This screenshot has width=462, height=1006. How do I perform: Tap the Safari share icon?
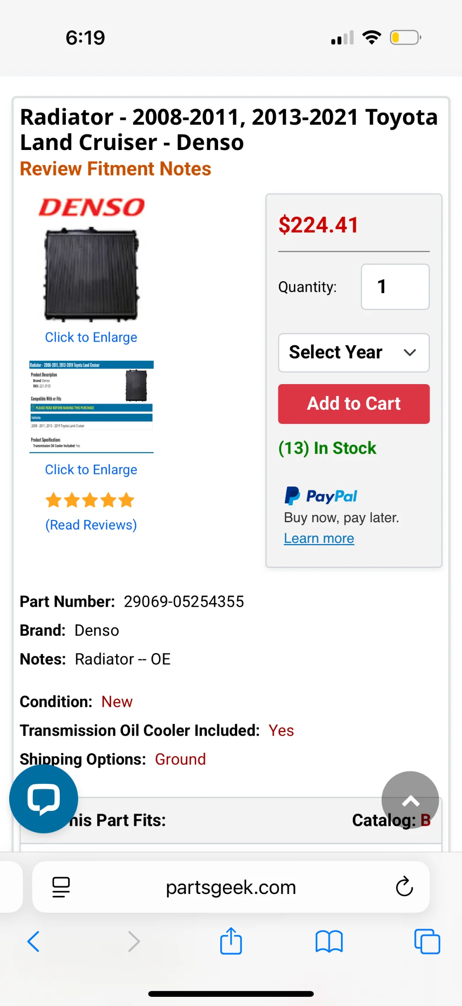coord(231,941)
